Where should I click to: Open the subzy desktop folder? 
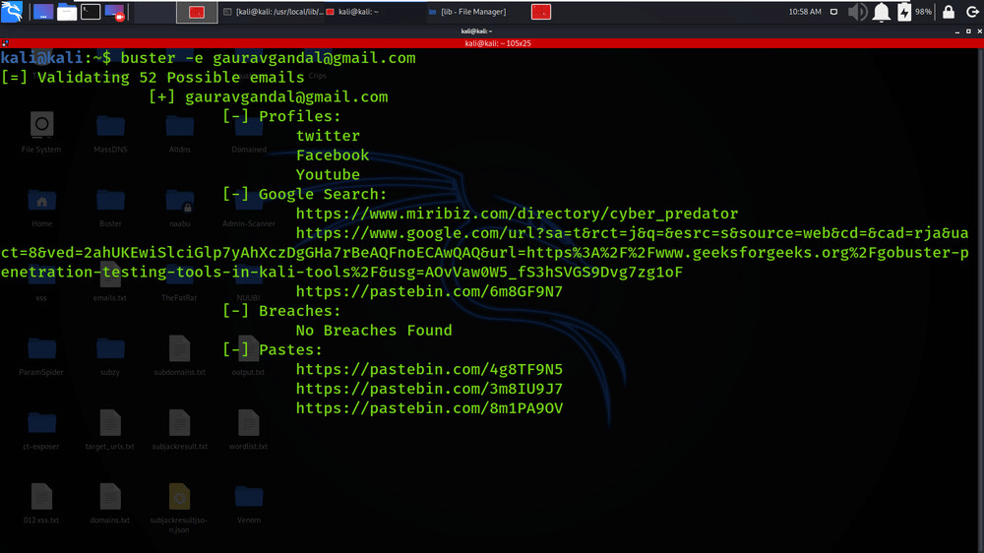pyautogui.click(x=110, y=356)
